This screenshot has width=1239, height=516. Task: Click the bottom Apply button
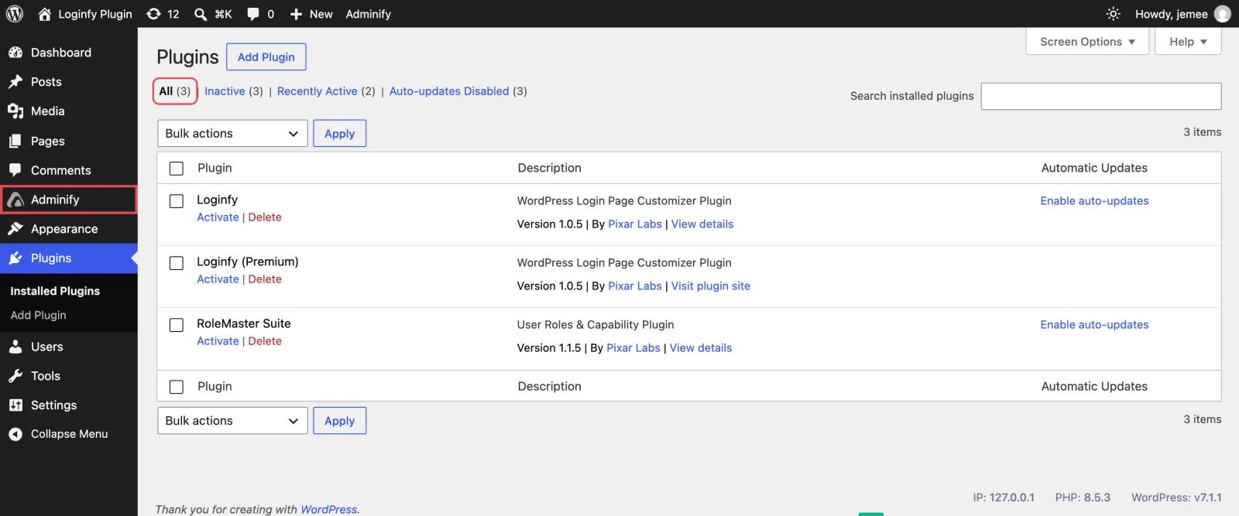click(x=340, y=421)
